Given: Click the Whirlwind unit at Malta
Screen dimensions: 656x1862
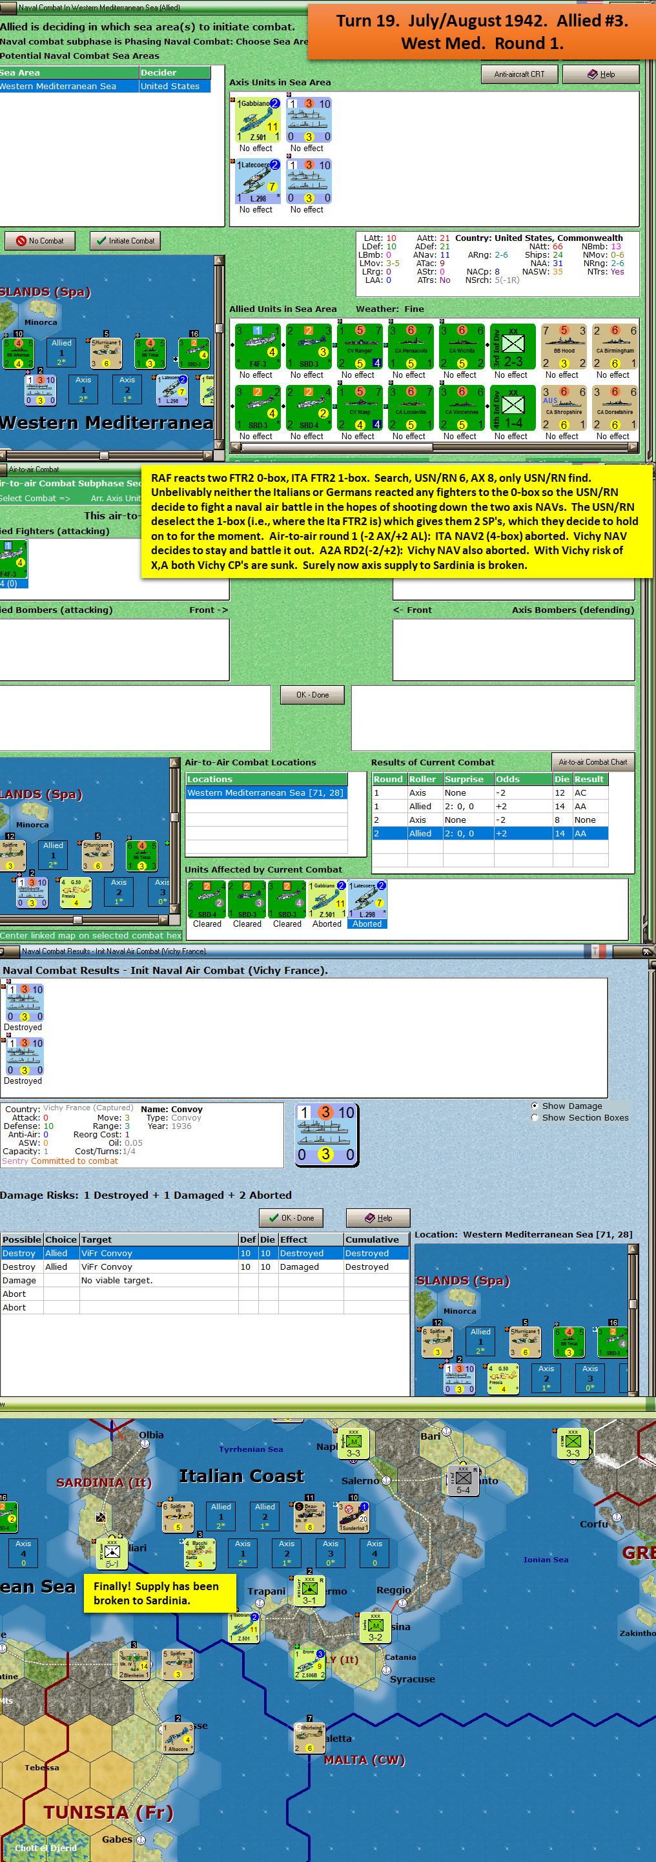Looking at the screenshot, I should click(x=309, y=1740).
